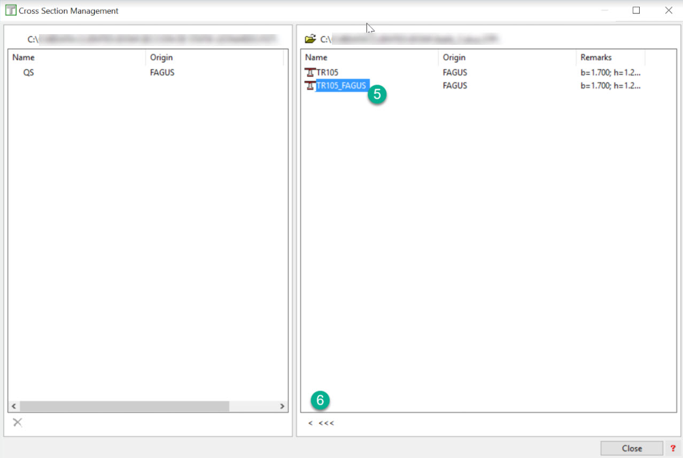Click the delete X icon below left list
Image resolution: width=683 pixels, height=458 pixels.
pyautogui.click(x=18, y=423)
